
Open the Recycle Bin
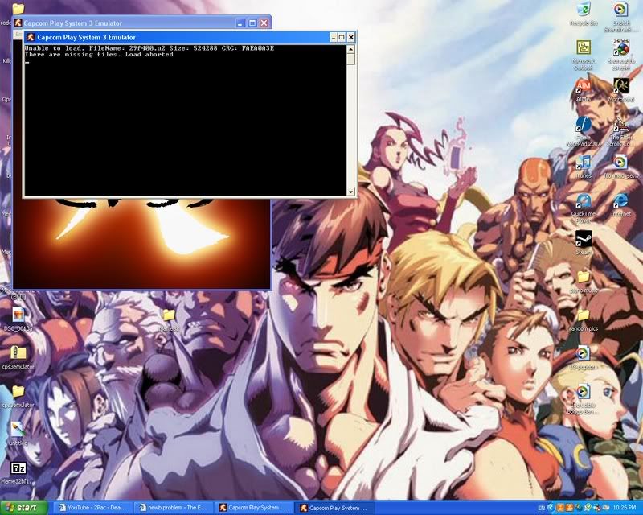584,10
